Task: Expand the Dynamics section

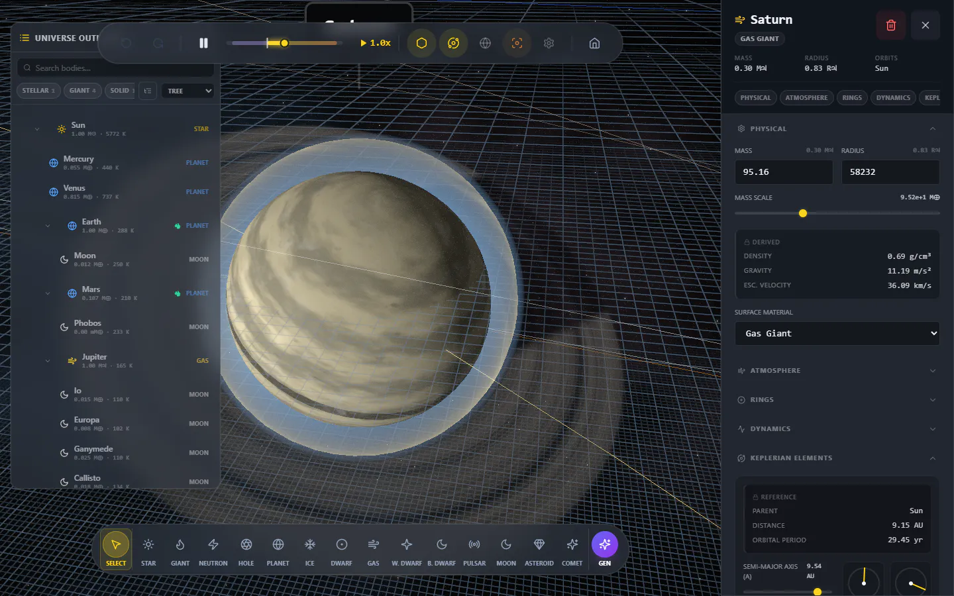Action: coord(837,429)
